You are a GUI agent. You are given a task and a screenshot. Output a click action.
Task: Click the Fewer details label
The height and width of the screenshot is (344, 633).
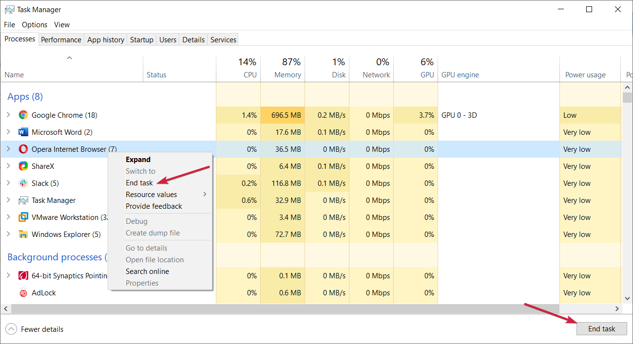[42, 329]
